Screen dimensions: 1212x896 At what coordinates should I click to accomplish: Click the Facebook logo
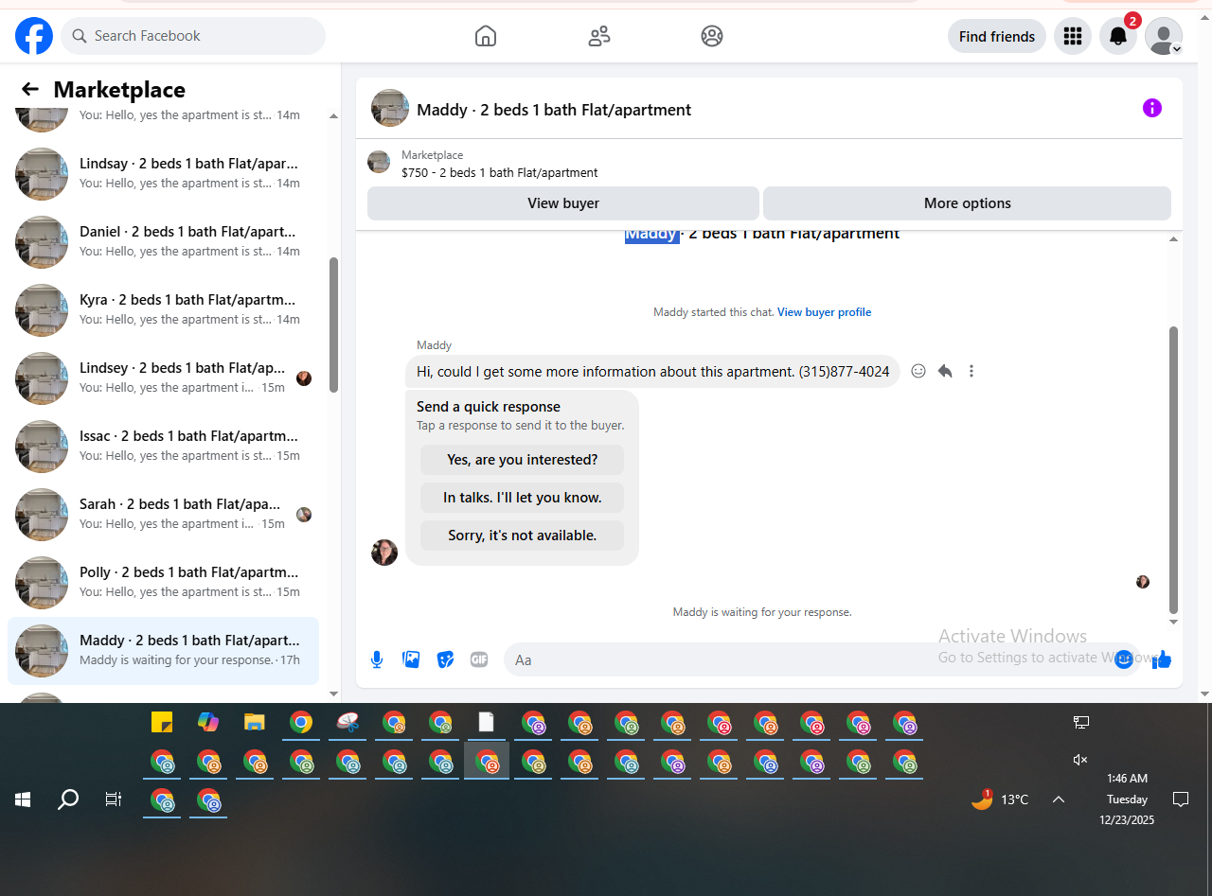(x=34, y=36)
